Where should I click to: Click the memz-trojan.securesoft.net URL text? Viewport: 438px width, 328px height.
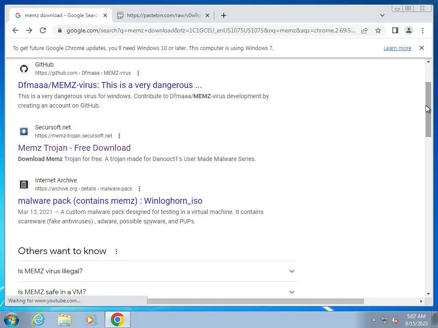click(x=74, y=136)
